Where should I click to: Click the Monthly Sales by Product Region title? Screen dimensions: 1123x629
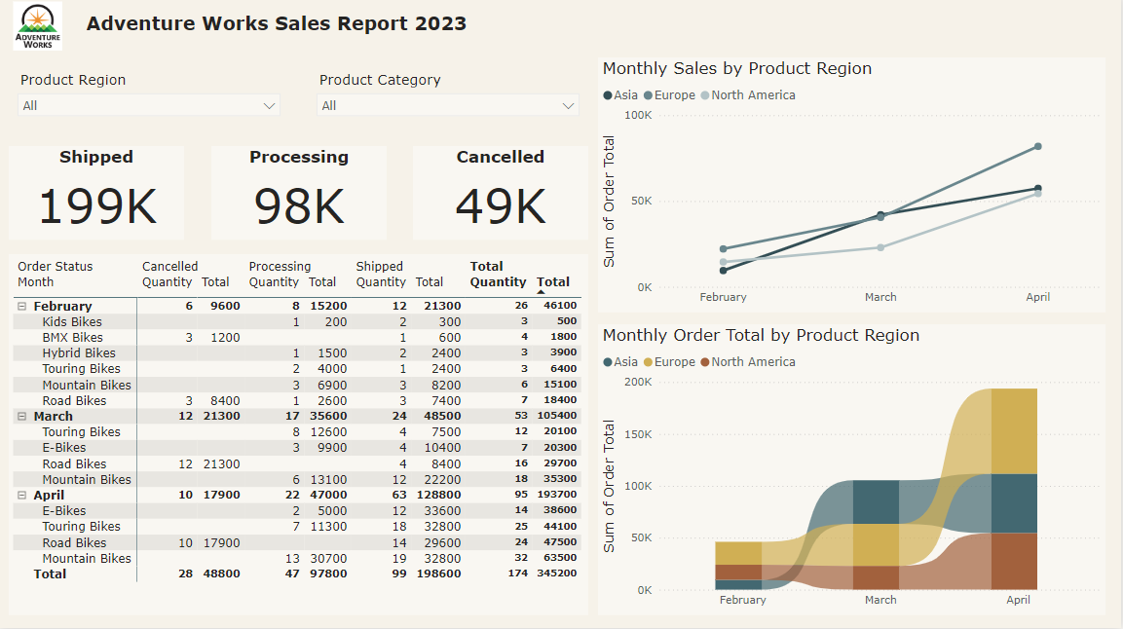coord(737,69)
